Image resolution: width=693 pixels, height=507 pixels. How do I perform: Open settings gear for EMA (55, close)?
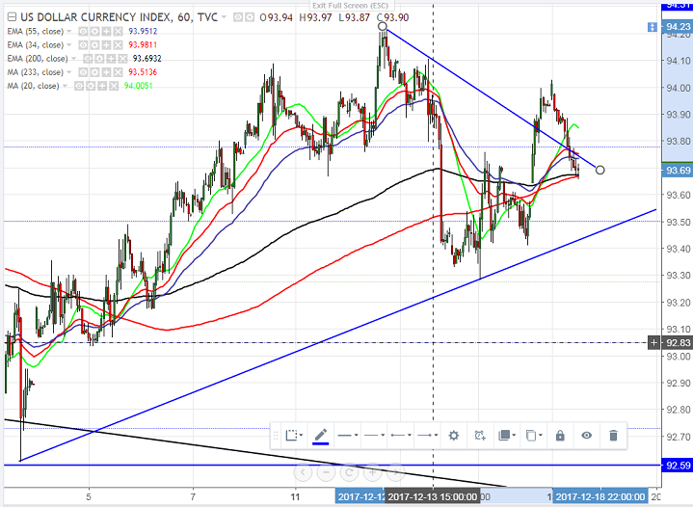(94, 32)
